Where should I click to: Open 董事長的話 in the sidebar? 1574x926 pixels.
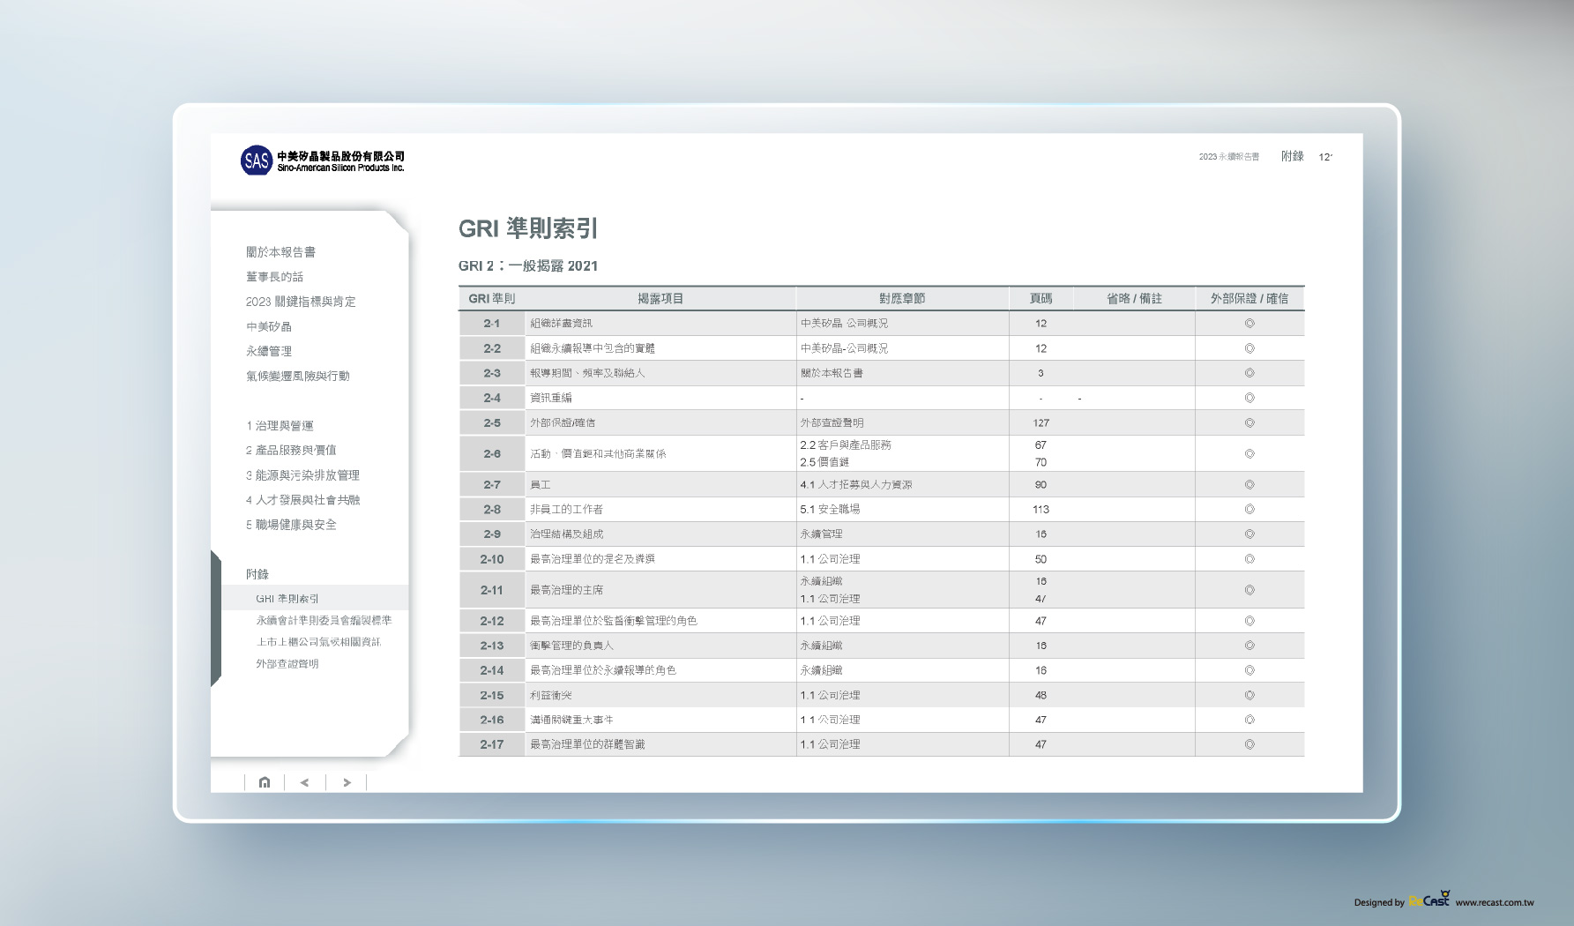tap(274, 277)
